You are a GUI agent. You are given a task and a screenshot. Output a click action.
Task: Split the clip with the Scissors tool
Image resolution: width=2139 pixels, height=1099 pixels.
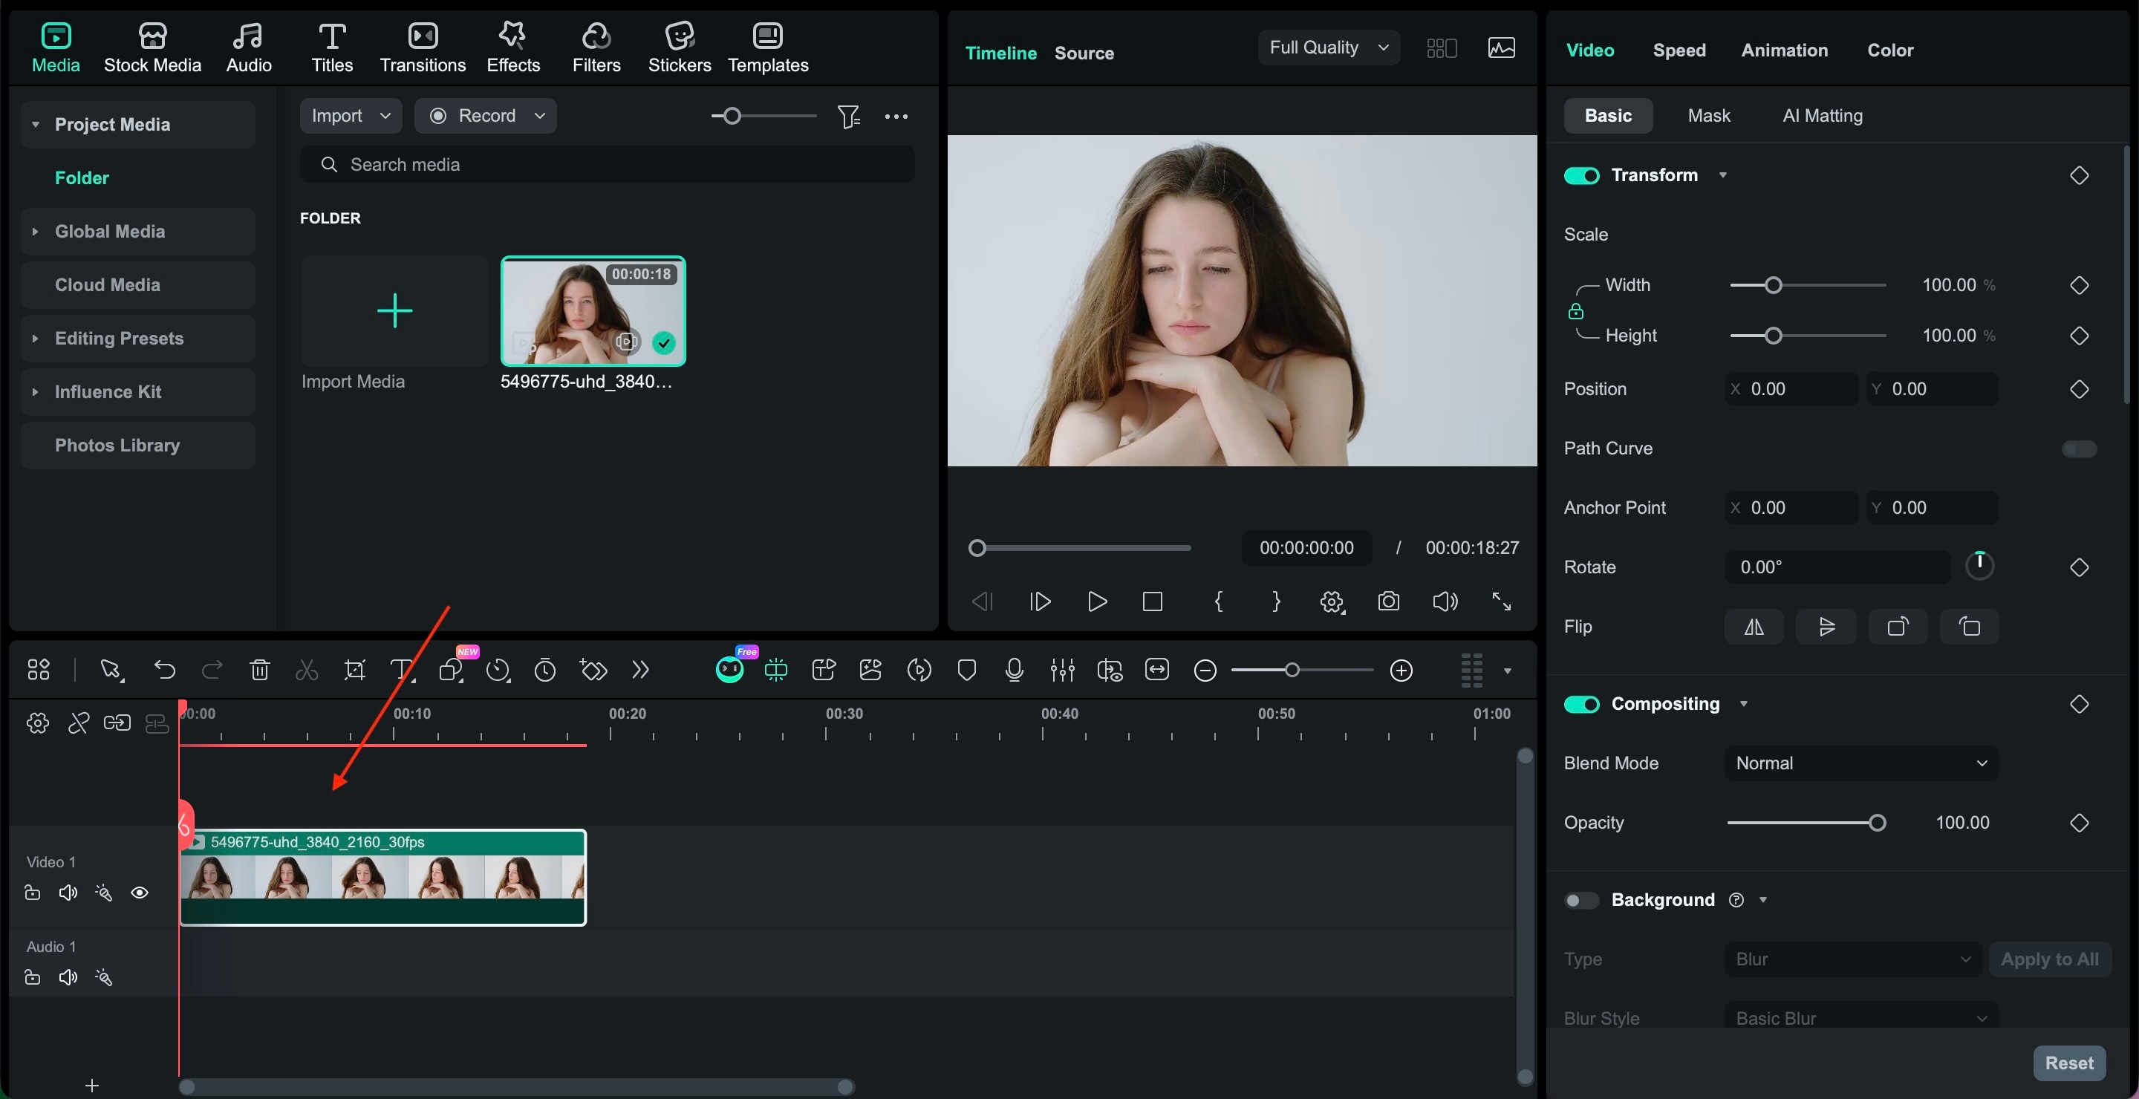(307, 671)
